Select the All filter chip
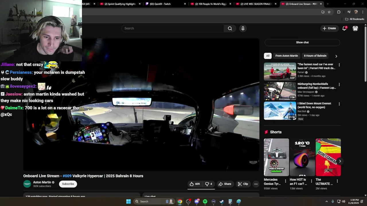The image size is (367, 206). (x=268, y=56)
